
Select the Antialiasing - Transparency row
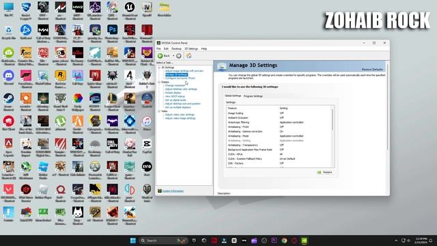pyautogui.click(x=279, y=145)
